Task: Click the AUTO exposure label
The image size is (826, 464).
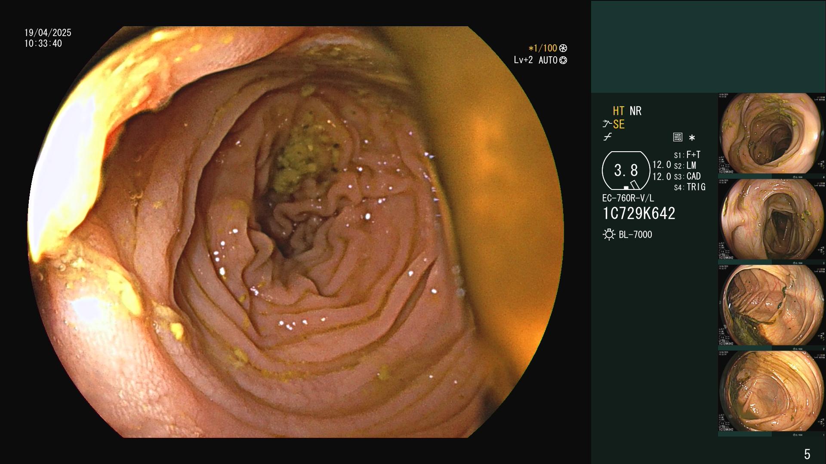Action: (548, 60)
